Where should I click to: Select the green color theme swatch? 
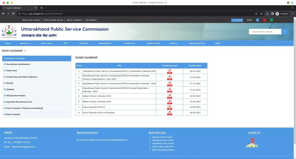(271, 20)
